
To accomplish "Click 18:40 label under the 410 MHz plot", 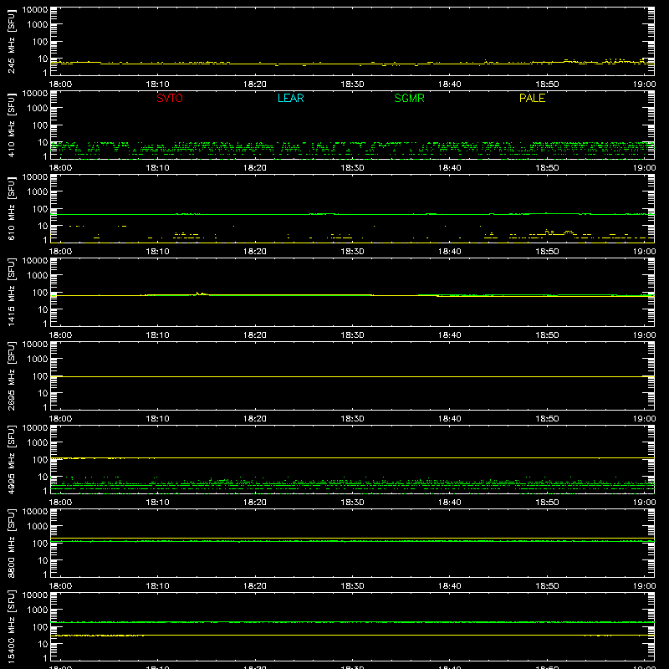I will pyautogui.click(x=449, y=168).
